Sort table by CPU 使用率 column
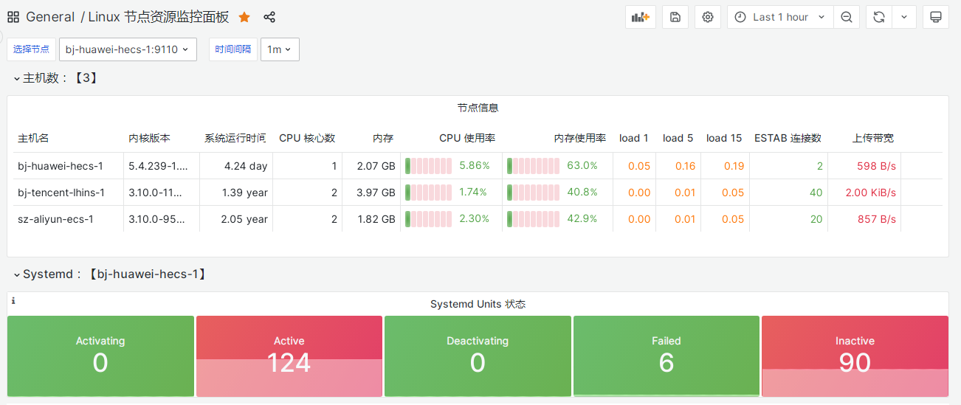The width and height of the screenshot is (961, 405). 466,138
